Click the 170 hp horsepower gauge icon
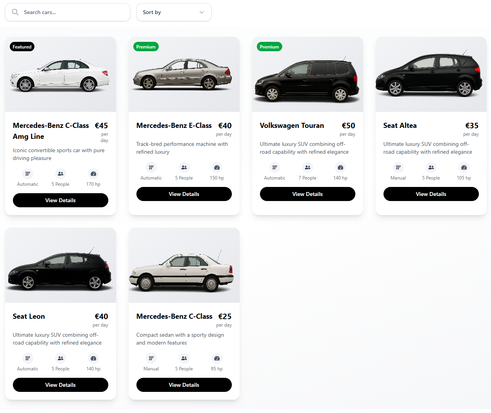 [x=93, y=174]
